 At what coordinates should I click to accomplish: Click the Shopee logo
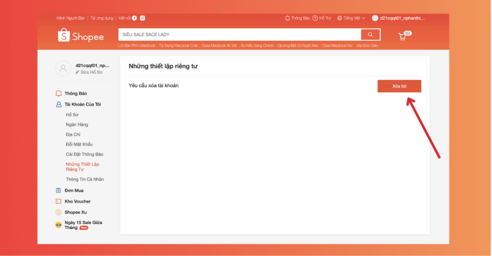pos(81,36)
